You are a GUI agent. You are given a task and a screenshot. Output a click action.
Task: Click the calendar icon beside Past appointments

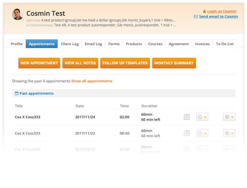click(x=17, y=93)
